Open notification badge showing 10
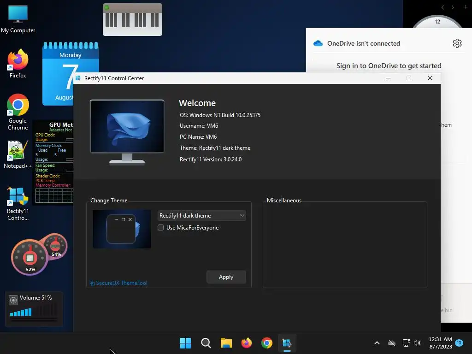Screen dimensions: 472x354 [x=459, y=343]
